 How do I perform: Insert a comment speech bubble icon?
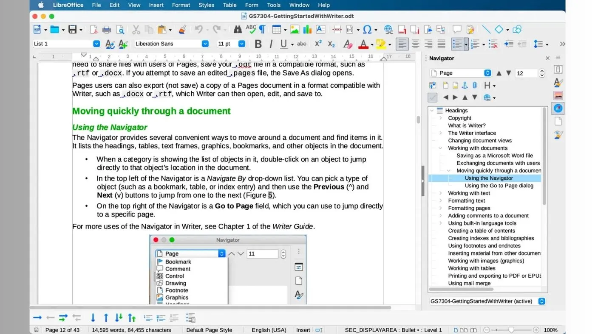457,30
